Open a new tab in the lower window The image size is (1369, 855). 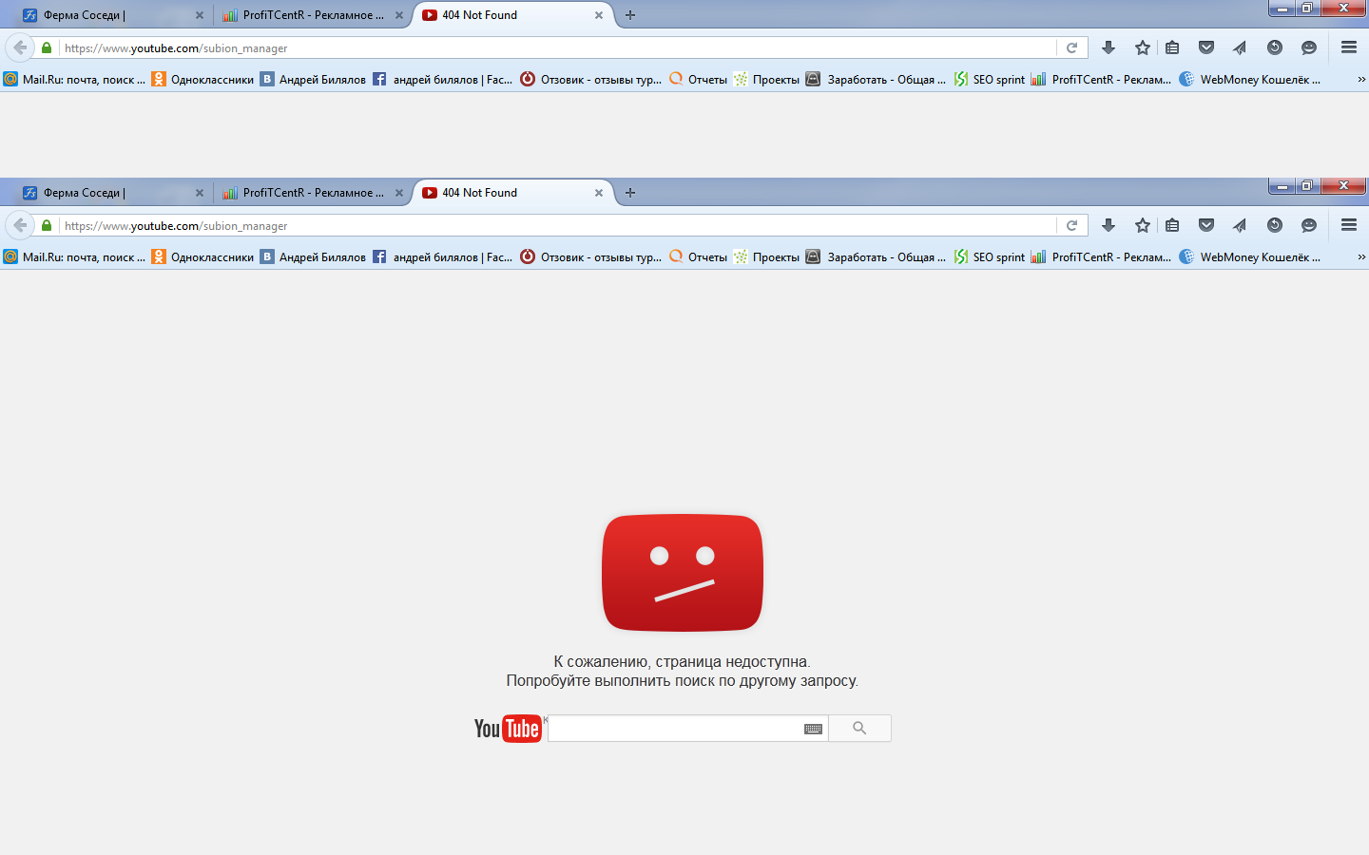click(630, 193)
